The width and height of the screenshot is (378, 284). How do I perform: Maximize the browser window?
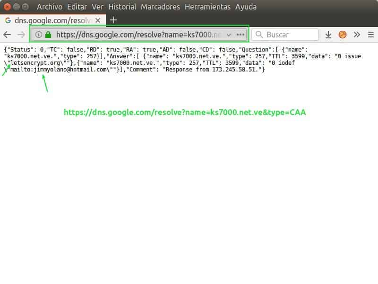25,7
